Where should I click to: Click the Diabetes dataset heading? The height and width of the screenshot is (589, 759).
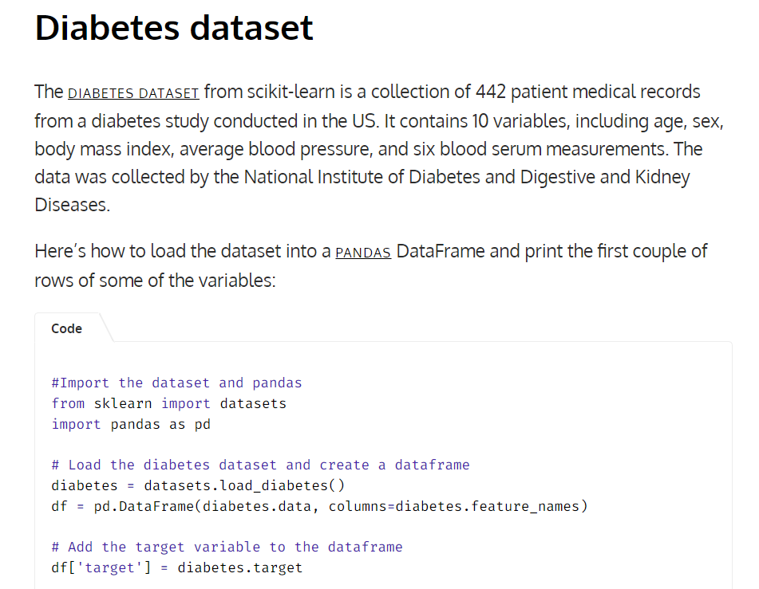(x=174, y=28)
